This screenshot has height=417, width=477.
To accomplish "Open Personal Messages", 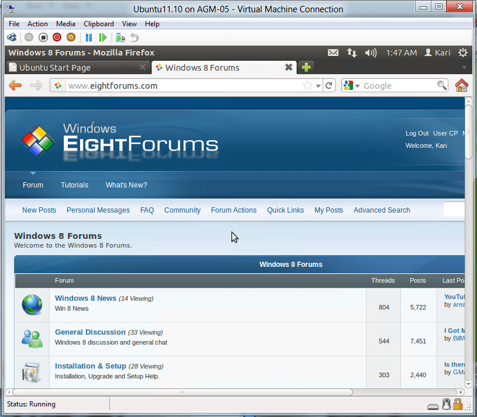I will tap(98, 210).
